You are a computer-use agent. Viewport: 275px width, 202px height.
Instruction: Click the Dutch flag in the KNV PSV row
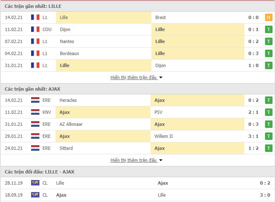point(35,112)
